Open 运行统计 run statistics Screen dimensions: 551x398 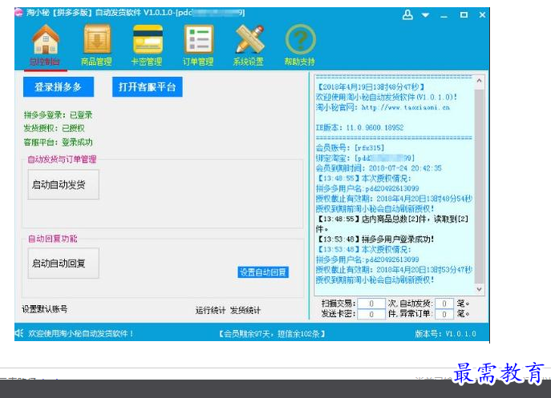click(x=210, y=310)
